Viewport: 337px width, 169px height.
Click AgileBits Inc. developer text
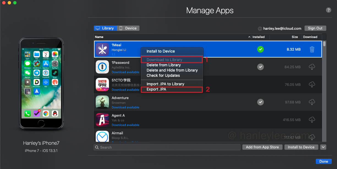[121, 67]
